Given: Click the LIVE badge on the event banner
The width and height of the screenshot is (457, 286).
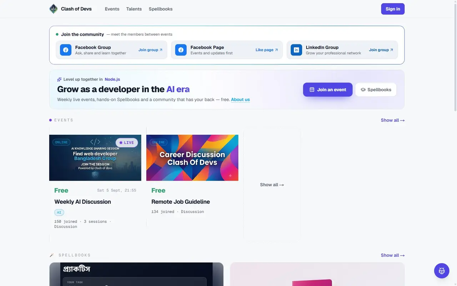Looking at the screenshot, I should pyautogui.click(x=127, y=143).
